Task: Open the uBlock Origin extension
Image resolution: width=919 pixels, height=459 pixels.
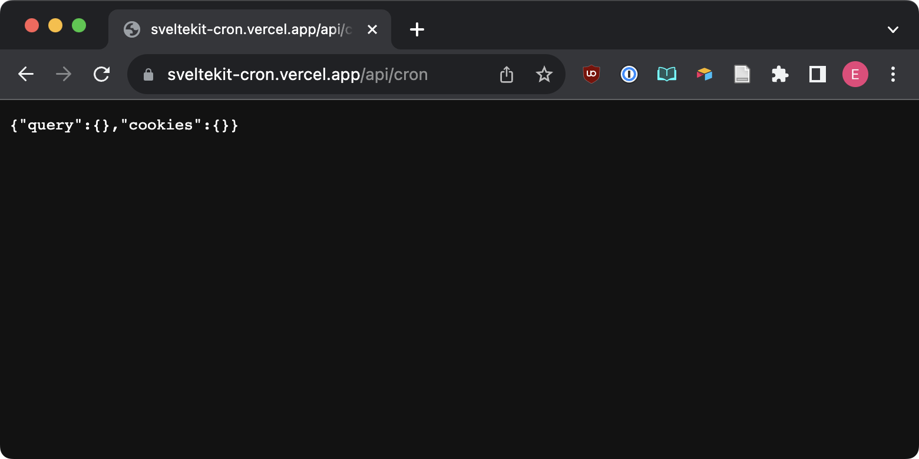Action: coord(591,74)
